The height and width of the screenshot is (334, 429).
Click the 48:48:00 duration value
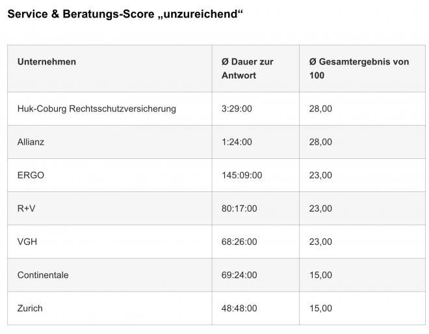click(239, 308)
